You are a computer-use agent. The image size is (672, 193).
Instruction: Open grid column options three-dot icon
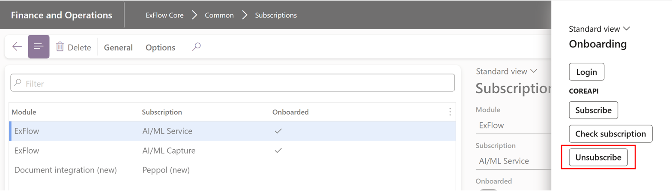[x=450, y=112]
